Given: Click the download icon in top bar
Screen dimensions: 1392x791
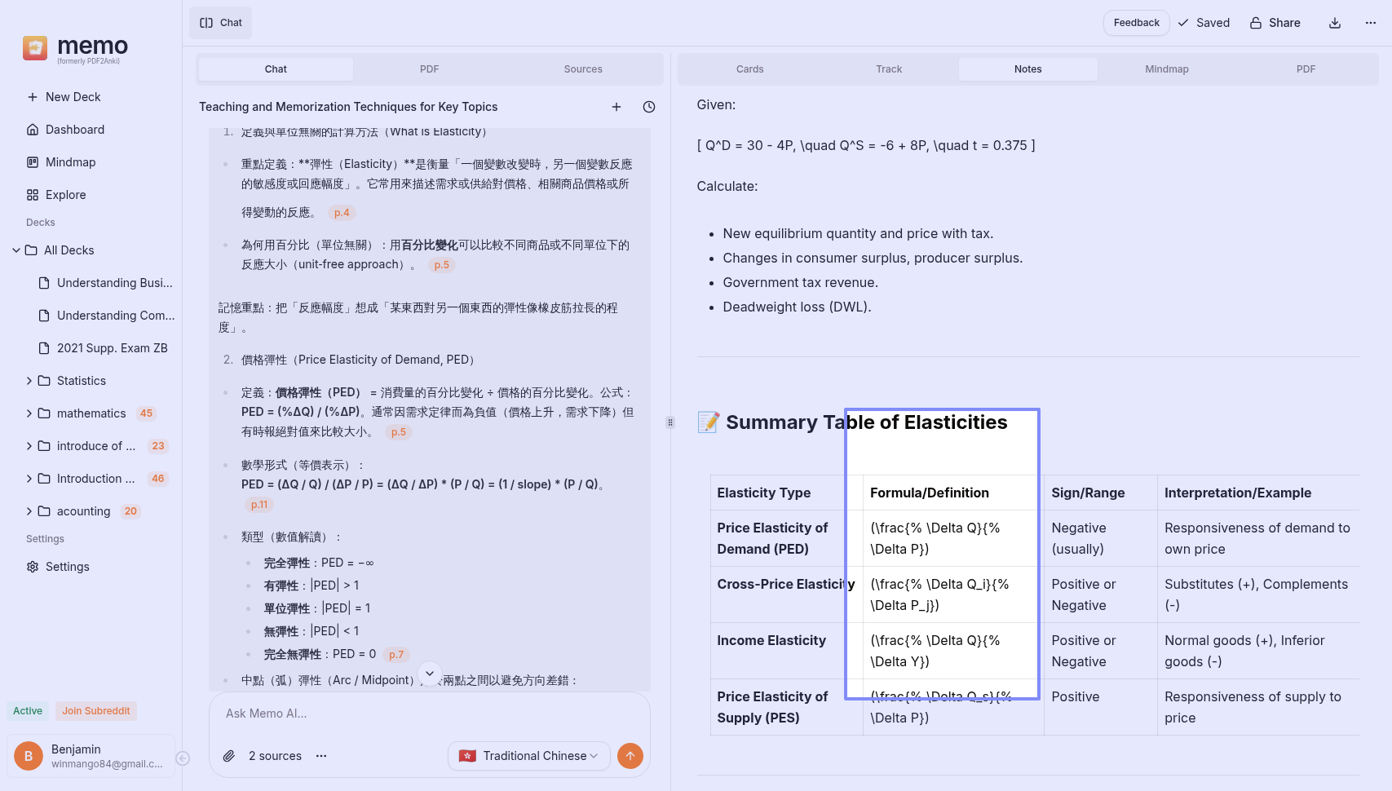Looking at the screenshot, I should (x=1335, y=23).
